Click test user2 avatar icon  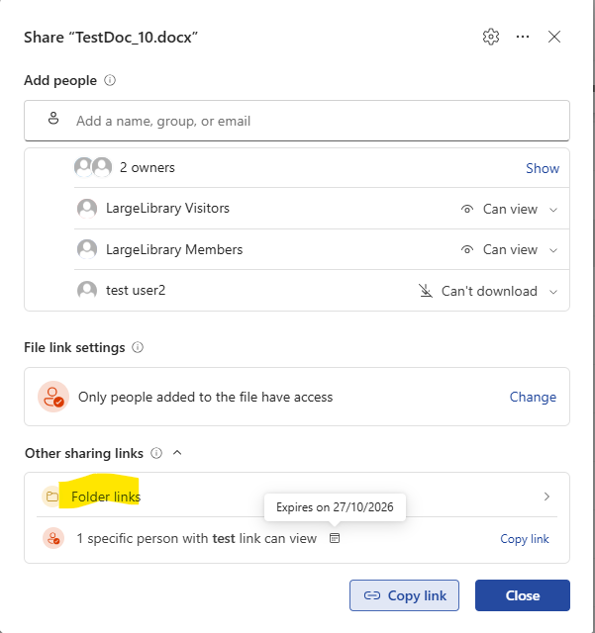(x=87, y=290)
